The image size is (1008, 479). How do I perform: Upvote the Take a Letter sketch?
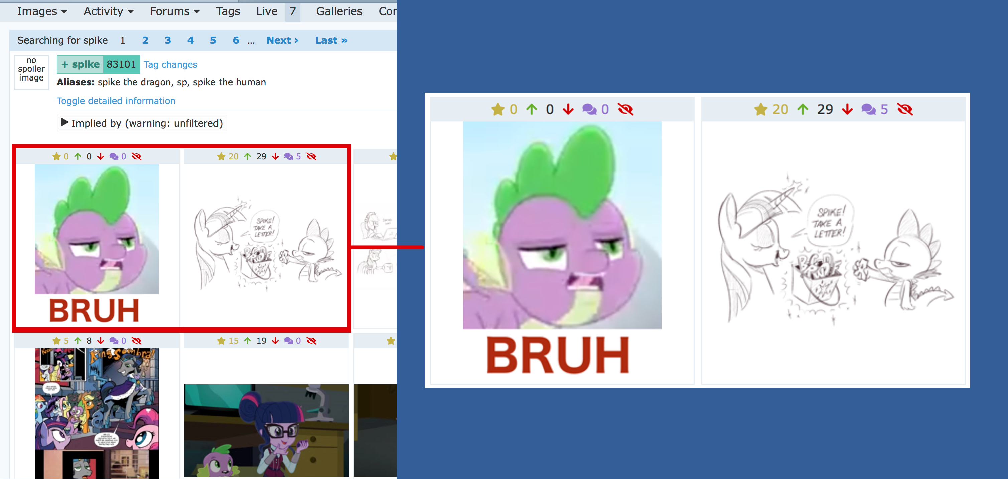[247, 157]
